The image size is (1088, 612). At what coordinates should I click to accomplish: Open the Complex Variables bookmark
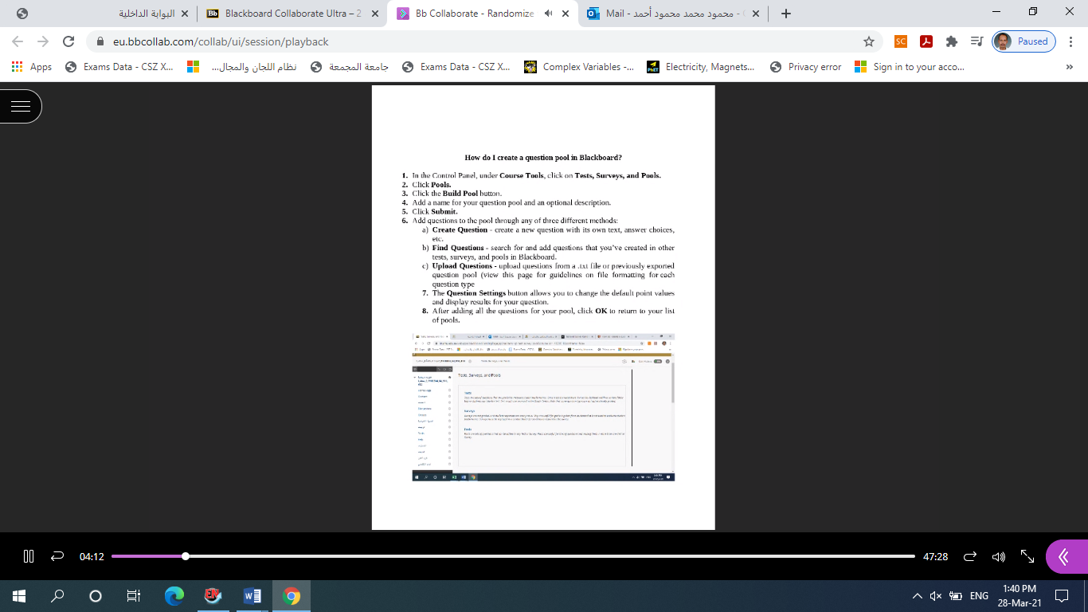[x=579, y=67]
